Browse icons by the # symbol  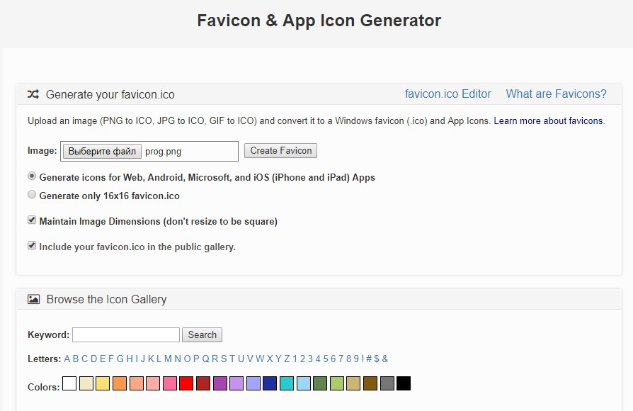[368, 359]
